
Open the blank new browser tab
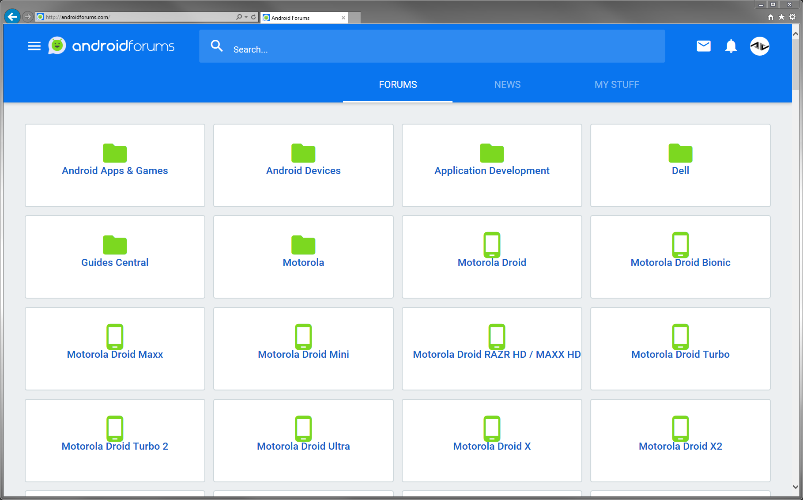click(x=354, y=18)
